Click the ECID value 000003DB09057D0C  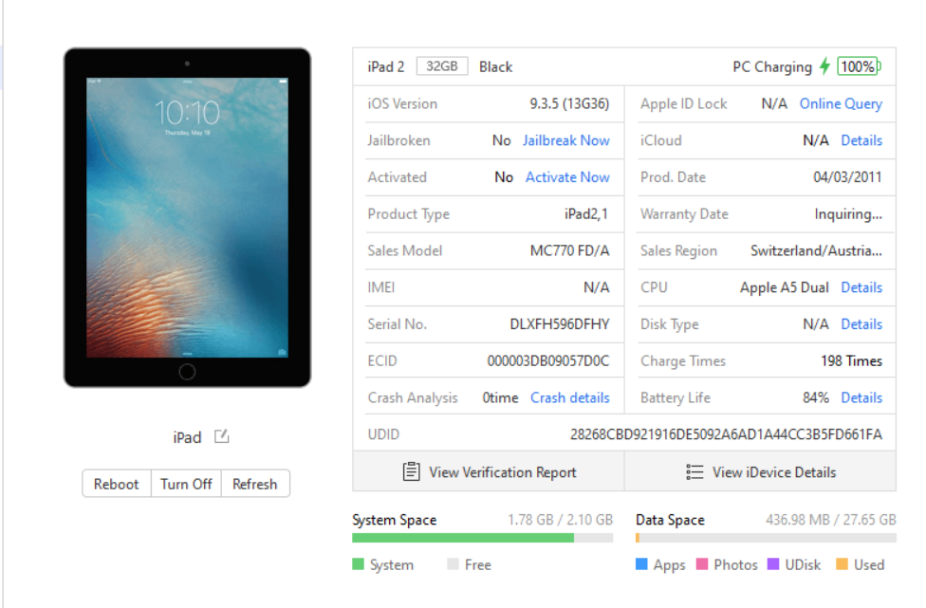coord(548,360)
